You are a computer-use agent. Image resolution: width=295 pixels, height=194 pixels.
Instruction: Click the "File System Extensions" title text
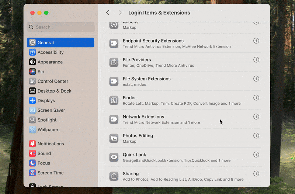[x=146, y=79]
